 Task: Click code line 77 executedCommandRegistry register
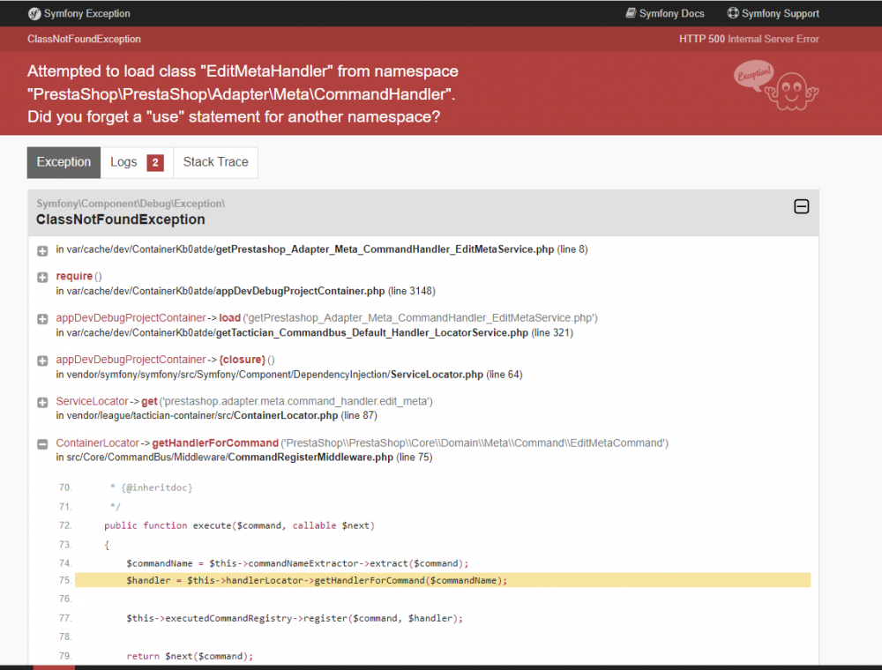(x=295, y=618)
